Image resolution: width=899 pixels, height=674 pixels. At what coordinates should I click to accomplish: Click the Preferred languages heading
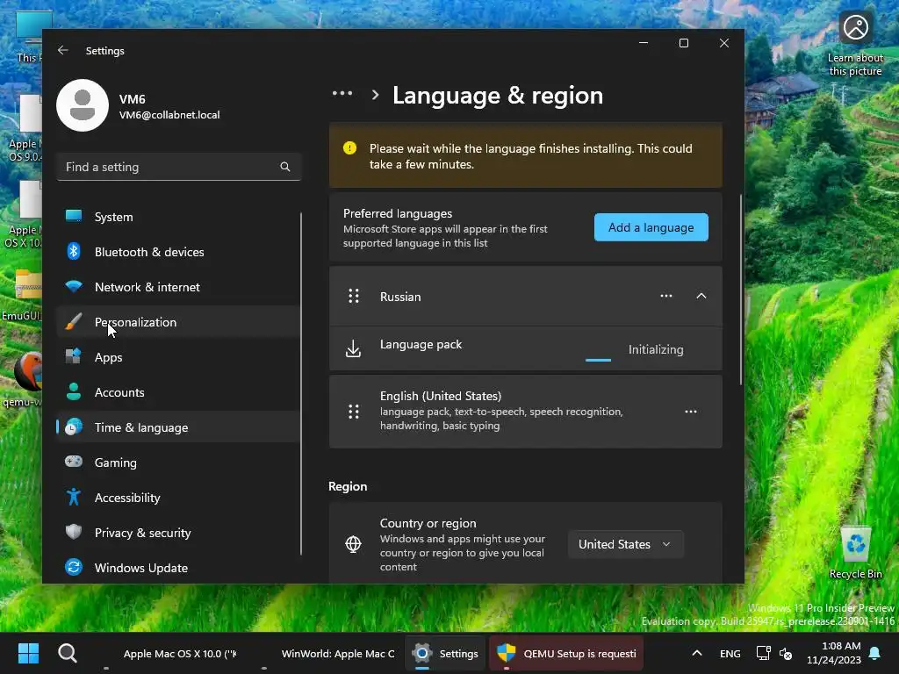398,213
